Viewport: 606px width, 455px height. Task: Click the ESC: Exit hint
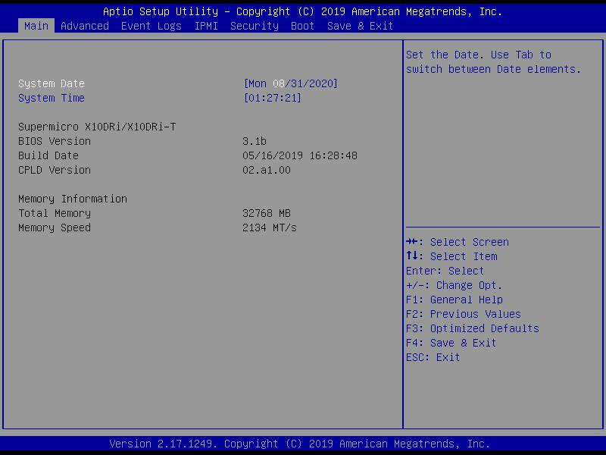coord(433,357)
